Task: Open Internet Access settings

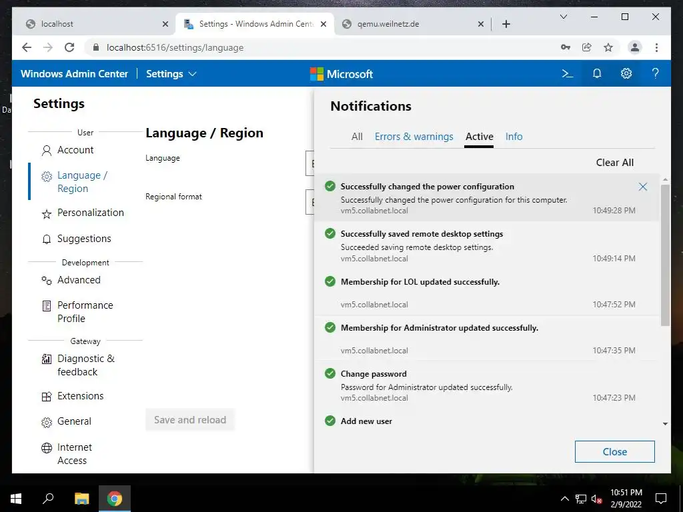Action: pos(75,453)
